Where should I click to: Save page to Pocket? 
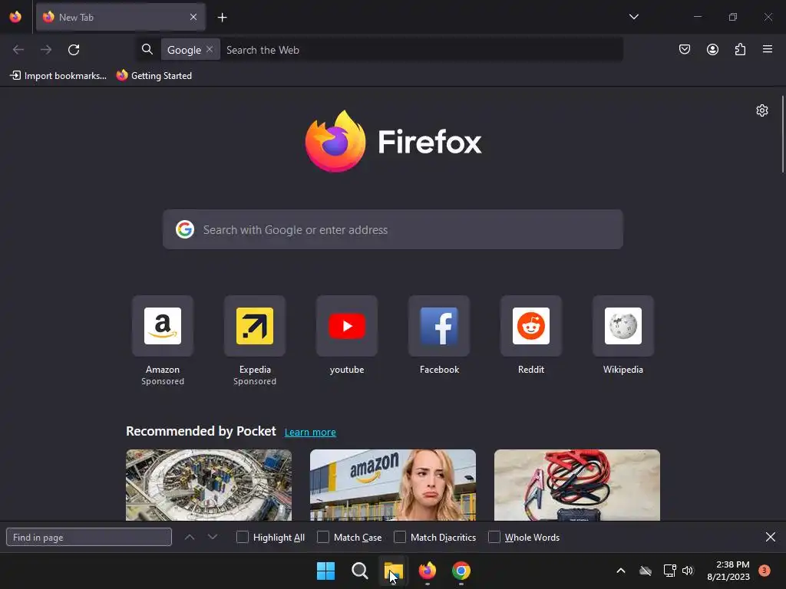click(x=684, y=49)
